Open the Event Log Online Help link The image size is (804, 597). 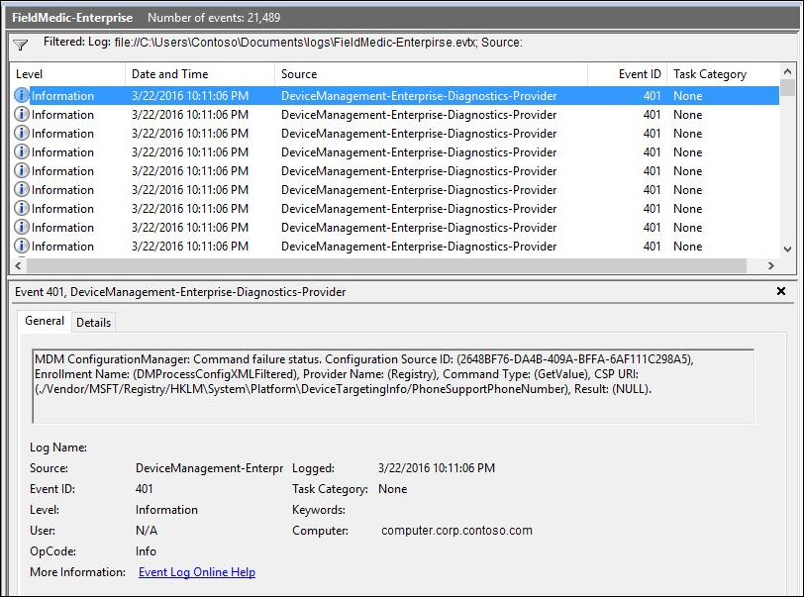(196, 572)
